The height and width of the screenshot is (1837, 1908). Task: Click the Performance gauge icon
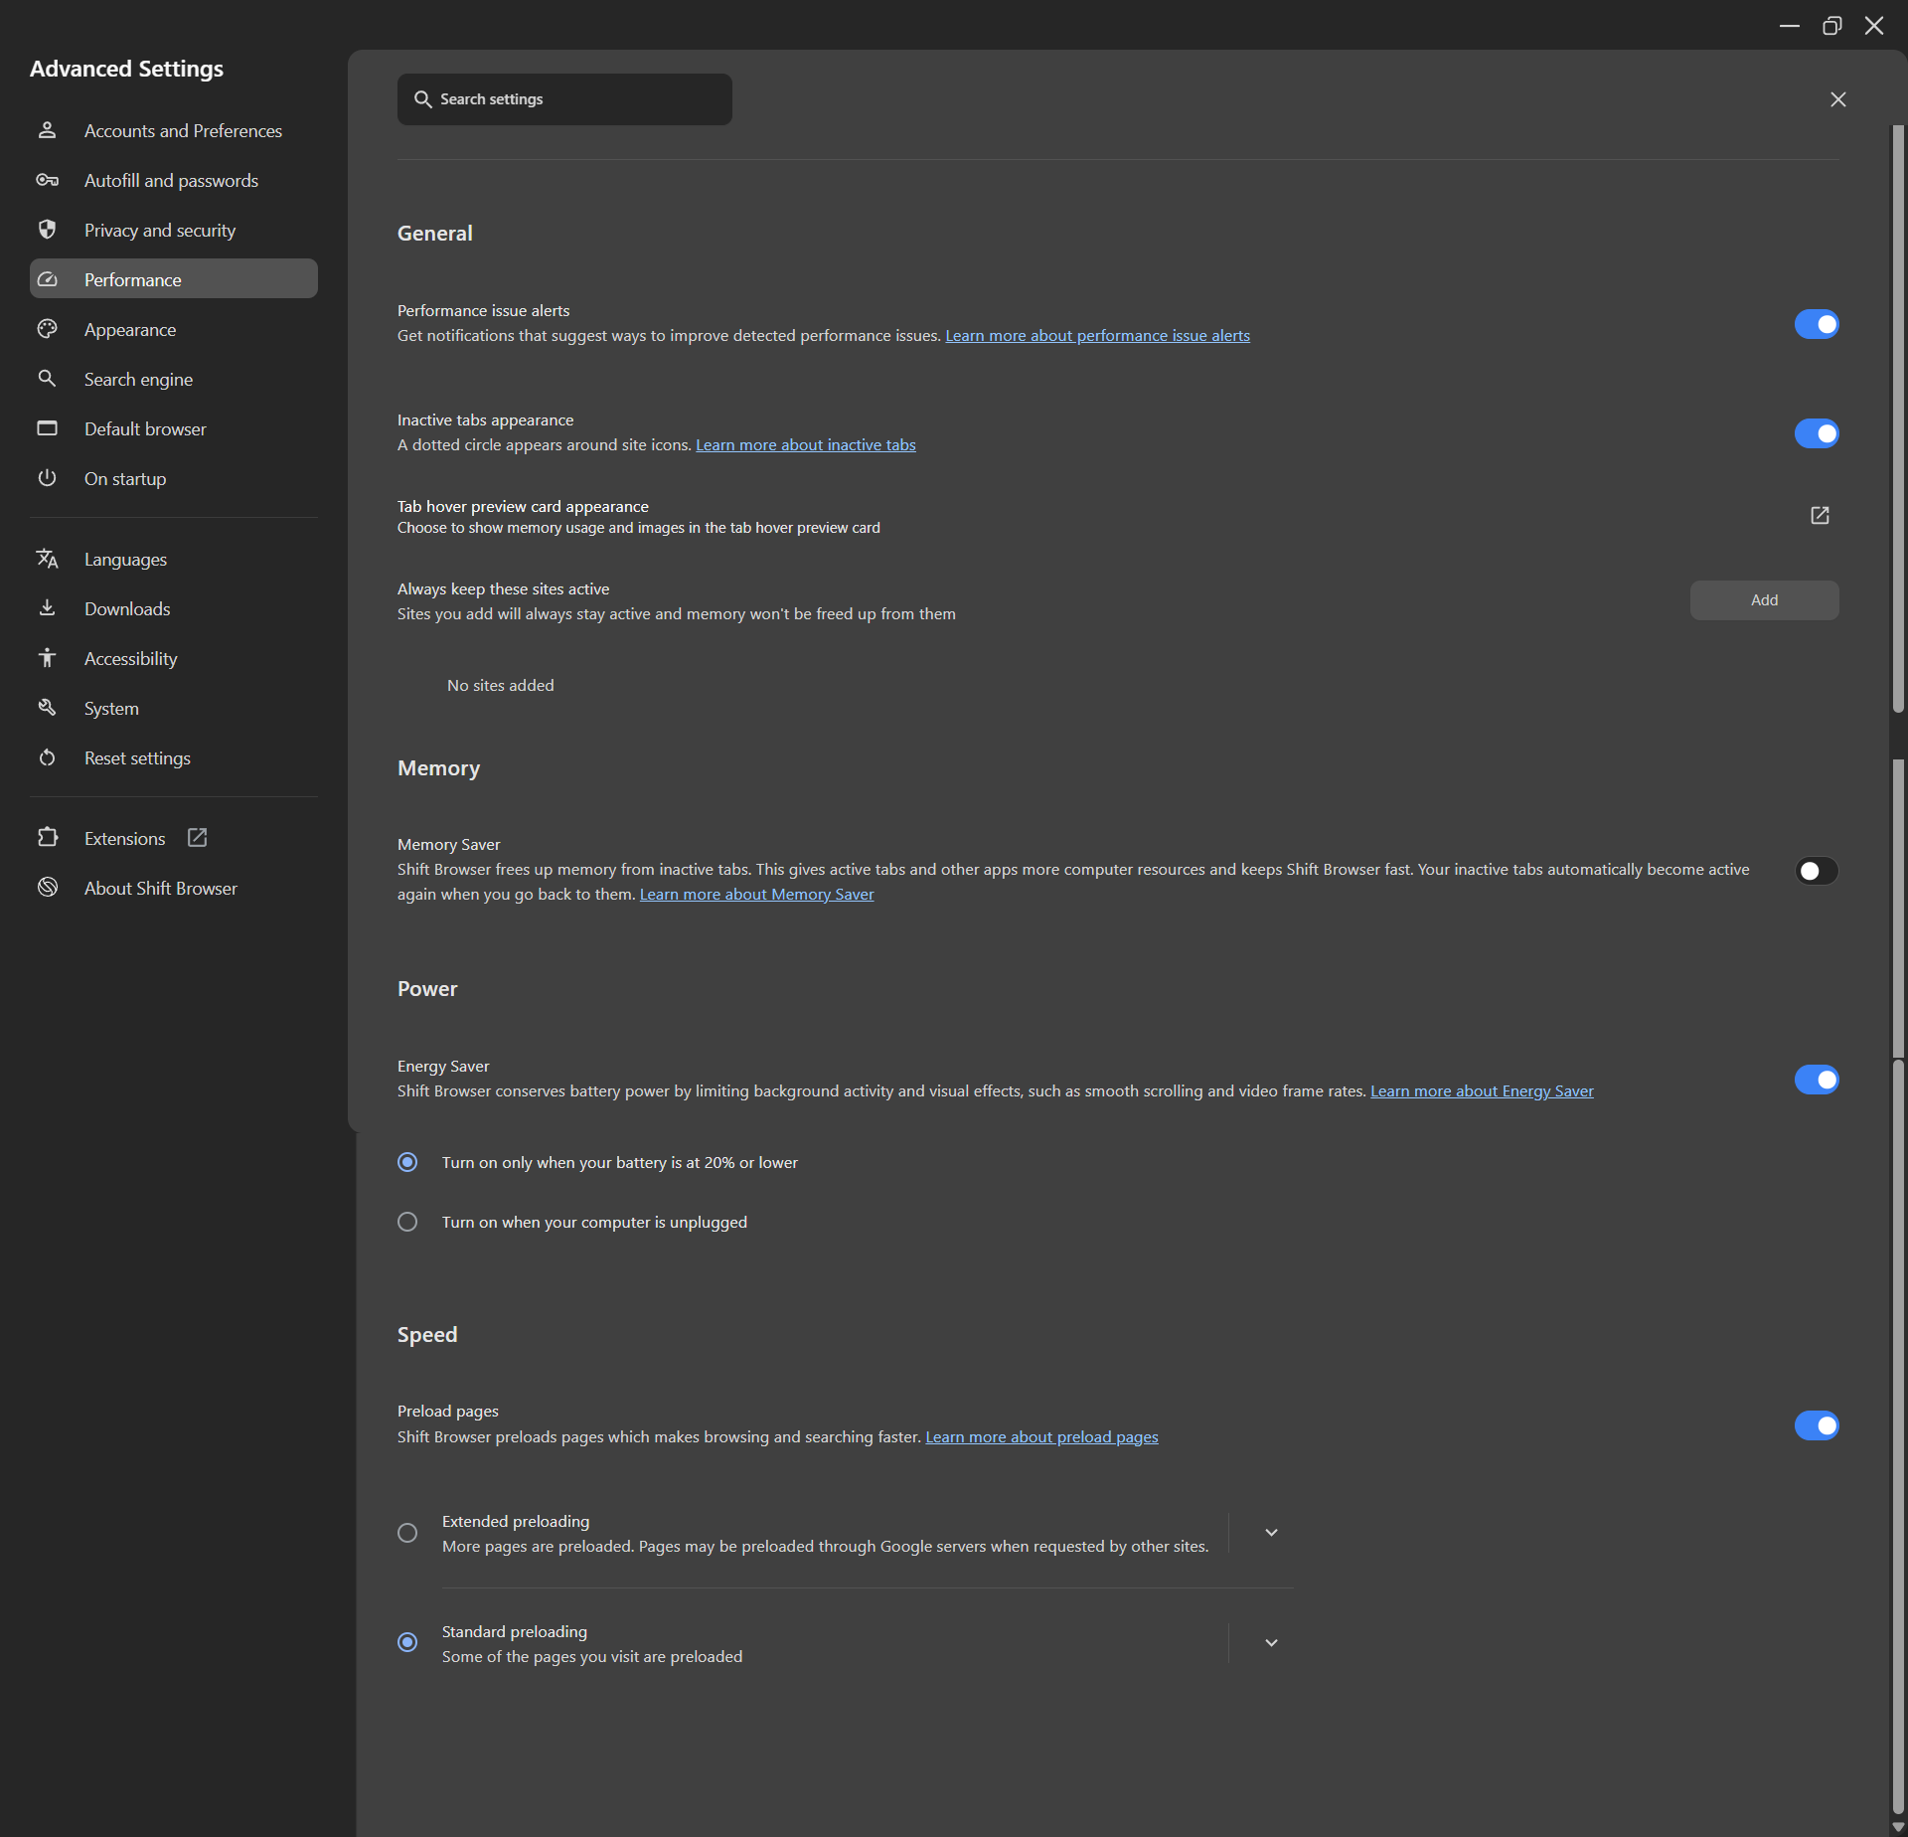click(x=47, y=279)
